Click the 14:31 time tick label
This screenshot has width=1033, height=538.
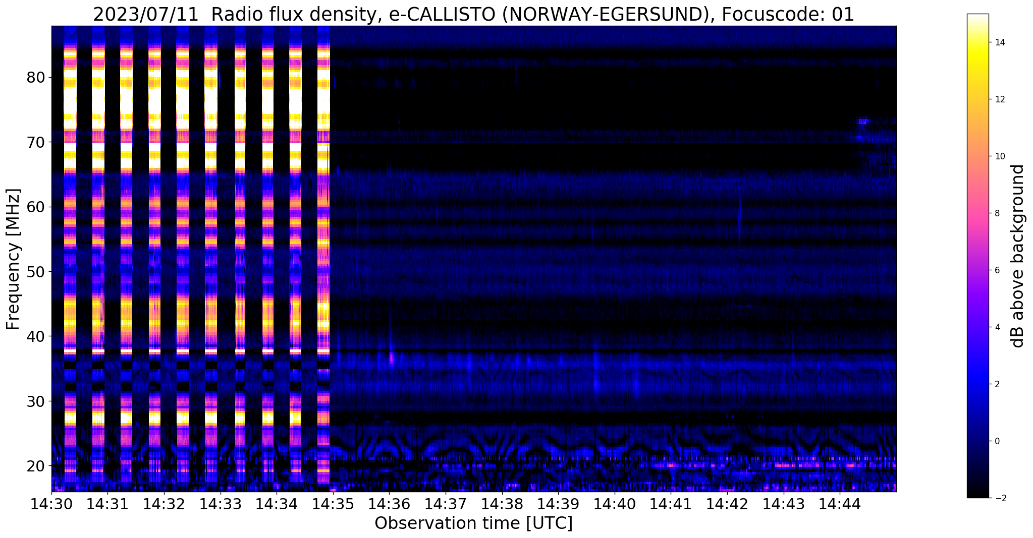[x=107, y=504]
